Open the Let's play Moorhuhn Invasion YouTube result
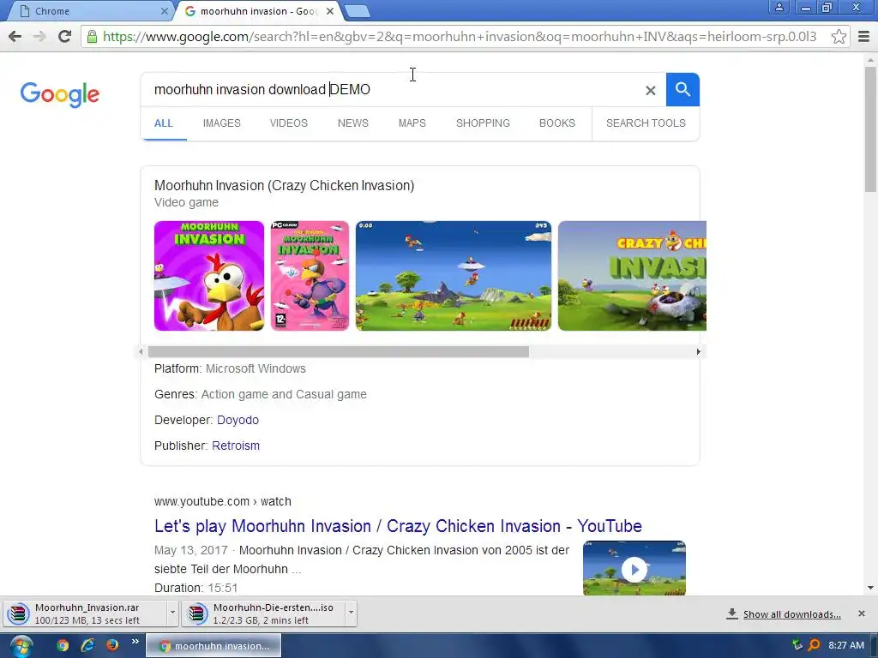 (398, 526)
